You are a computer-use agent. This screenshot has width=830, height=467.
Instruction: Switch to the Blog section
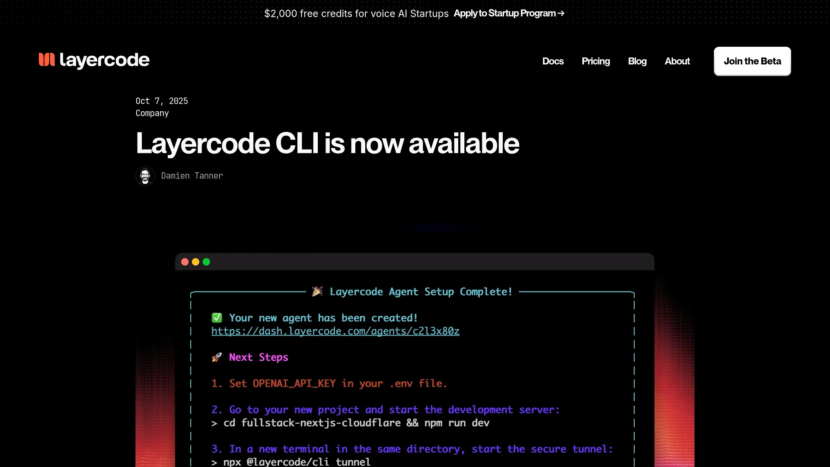pos(637,61)
